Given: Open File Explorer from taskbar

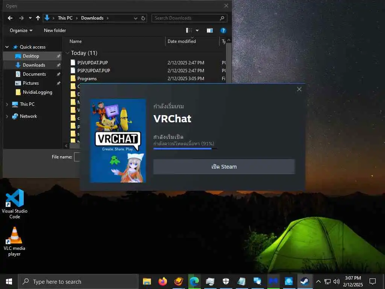Looking at the screenshot, I should (147, 281).
